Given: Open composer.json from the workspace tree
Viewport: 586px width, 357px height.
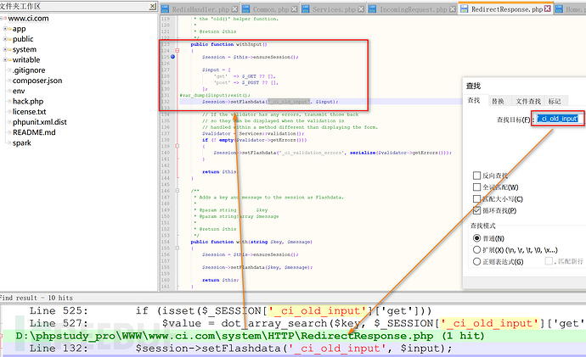Looking at the screenshot, I should [37, 81].
